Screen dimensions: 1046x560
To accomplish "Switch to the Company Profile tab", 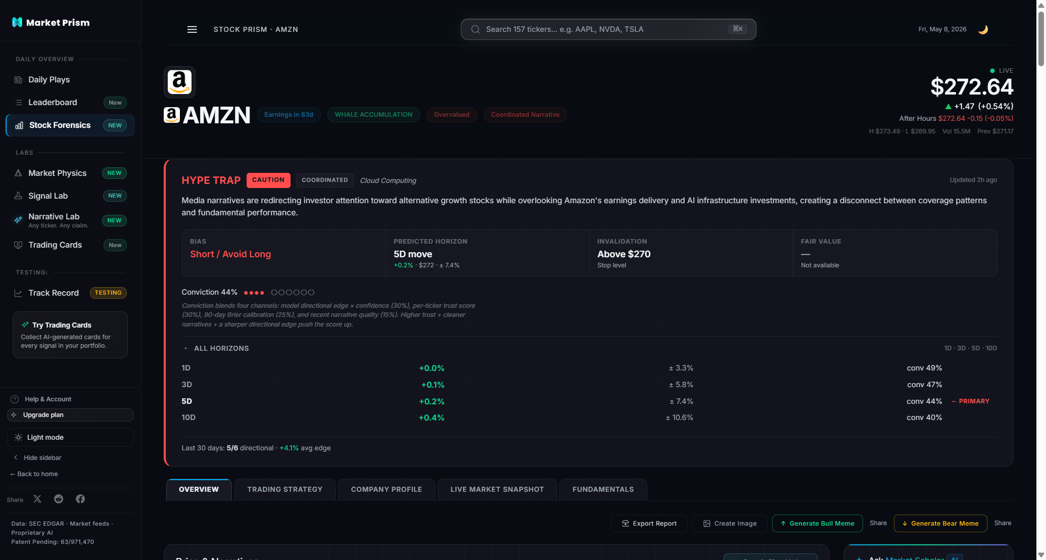I will 387,490.
